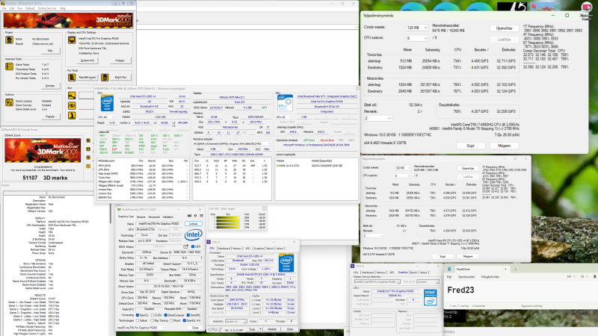Open the CPU-Z Tools dropdown arrow
The height and width of the screenshot is (336, 598).
[x=260, y=329]
